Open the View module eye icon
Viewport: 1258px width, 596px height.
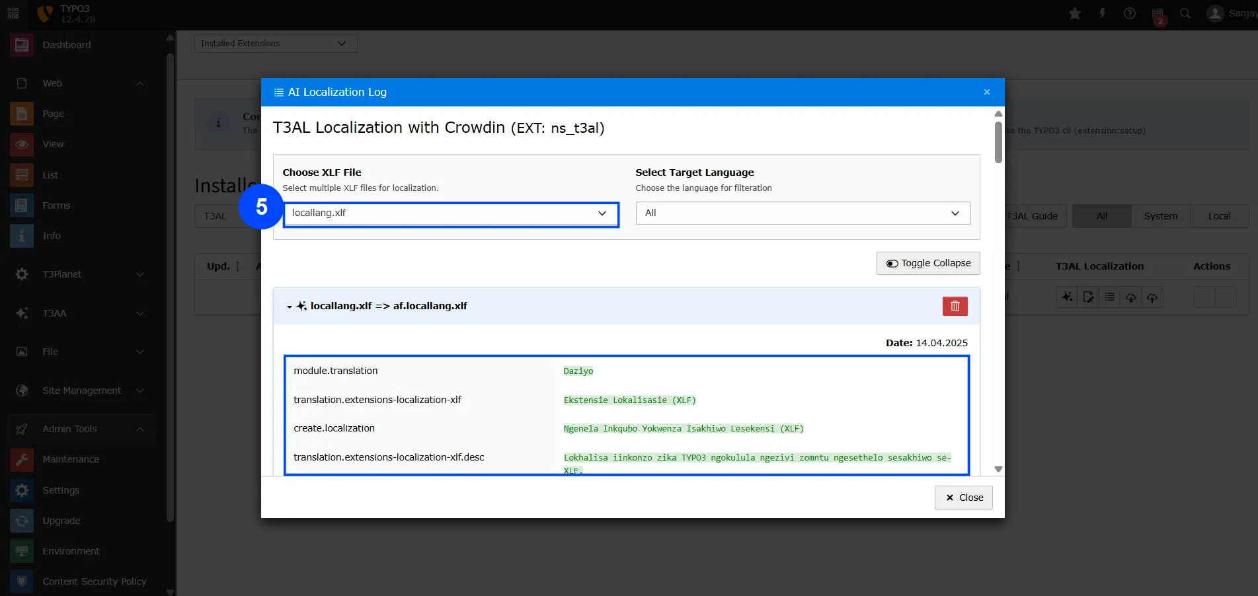click(x=22, y=144)
